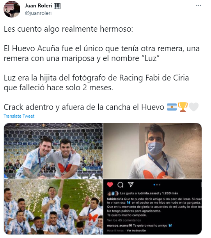Viewport: 211px width, 238px height.
Task: Click Juan Roleri's profile avatar
Action: click(x=12, y=9)
